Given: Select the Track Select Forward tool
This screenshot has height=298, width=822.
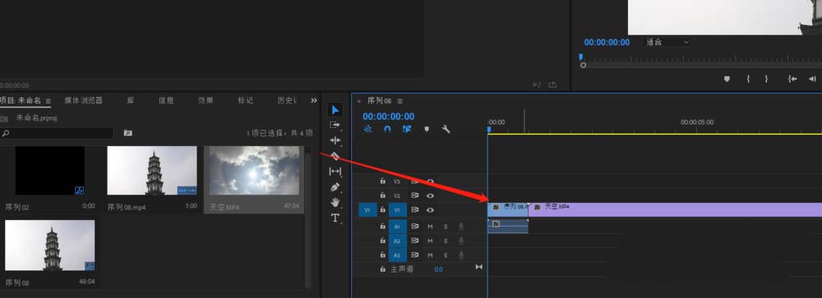Looking at the screenshot, I should pyautogui.click(x=335, y=125).
